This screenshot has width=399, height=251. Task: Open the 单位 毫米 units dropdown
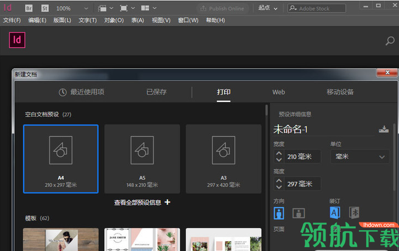(x=360, y=157)
